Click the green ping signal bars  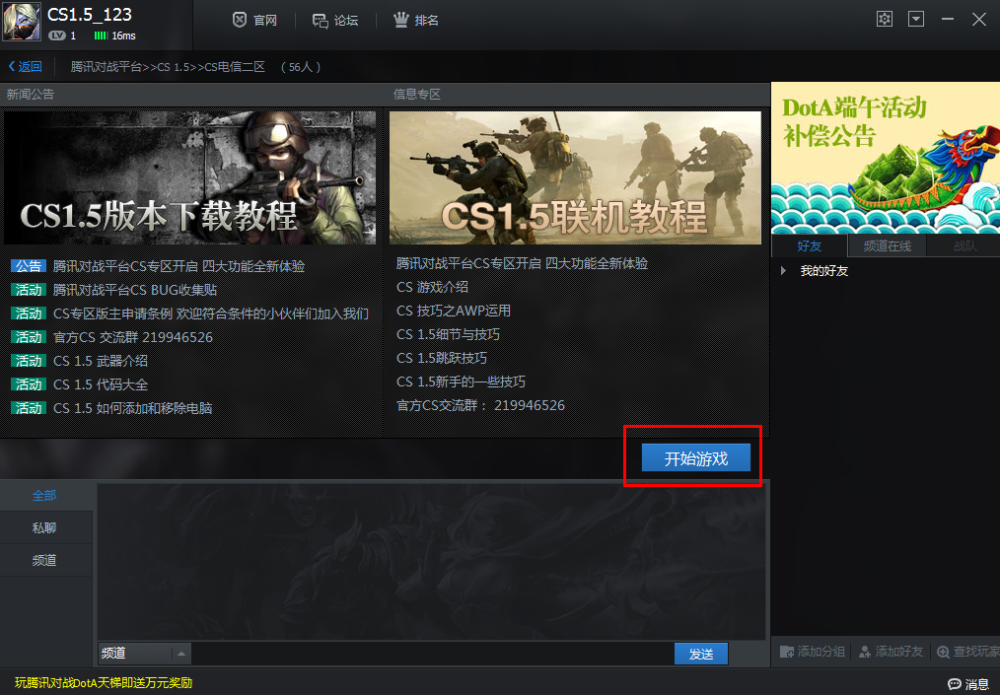pyautogui.click(x=101, y=35)
